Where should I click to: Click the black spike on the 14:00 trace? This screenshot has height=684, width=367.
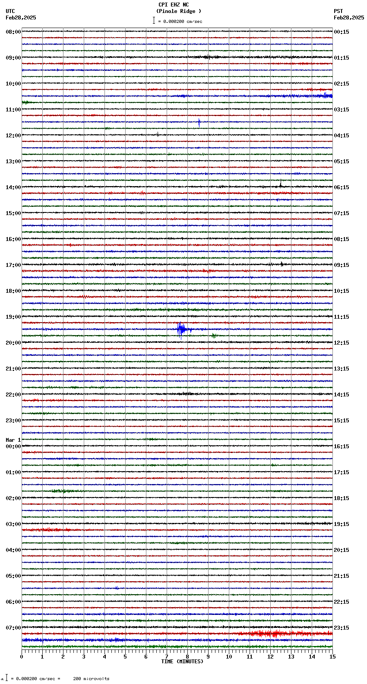pos(281,184)
